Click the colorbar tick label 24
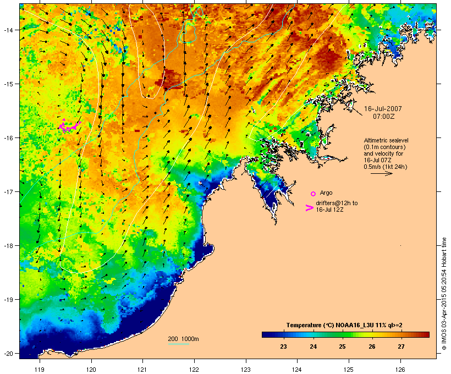This screenshot has width=451, height=374. [x=313, y=346]
